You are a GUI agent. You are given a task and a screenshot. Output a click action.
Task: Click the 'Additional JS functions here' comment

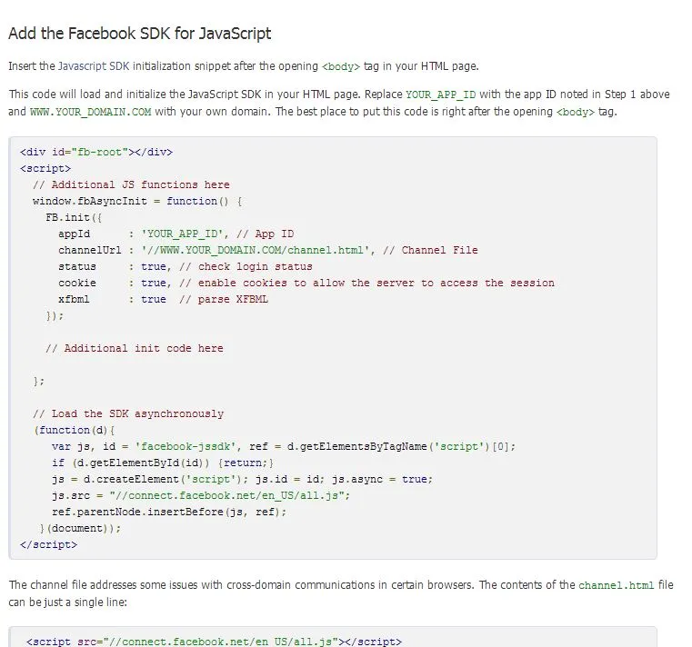click(131, 184)
